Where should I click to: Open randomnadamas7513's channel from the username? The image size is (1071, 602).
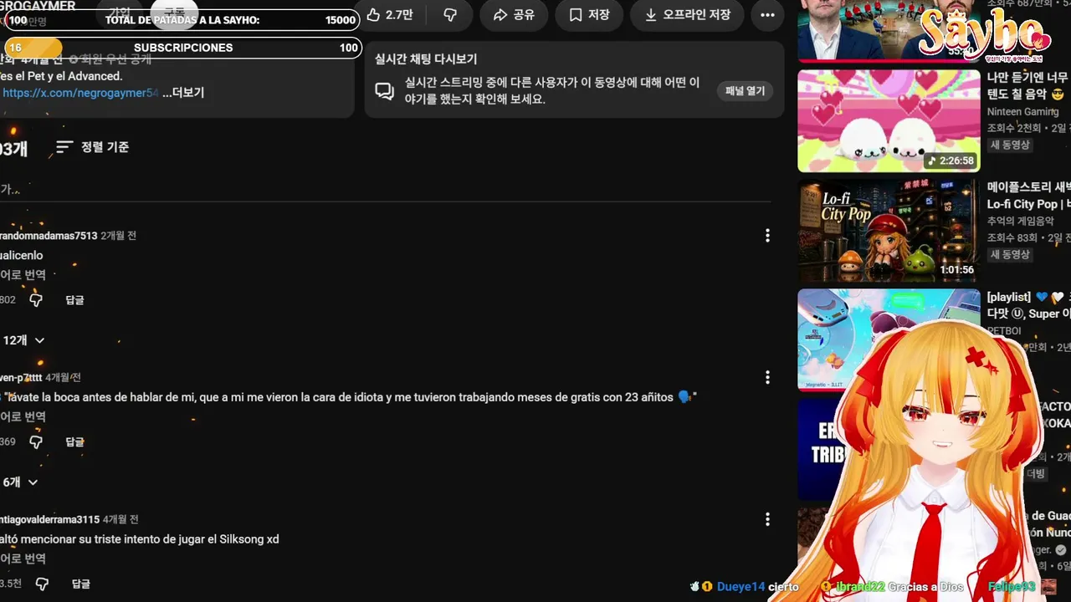pos(49,236)
